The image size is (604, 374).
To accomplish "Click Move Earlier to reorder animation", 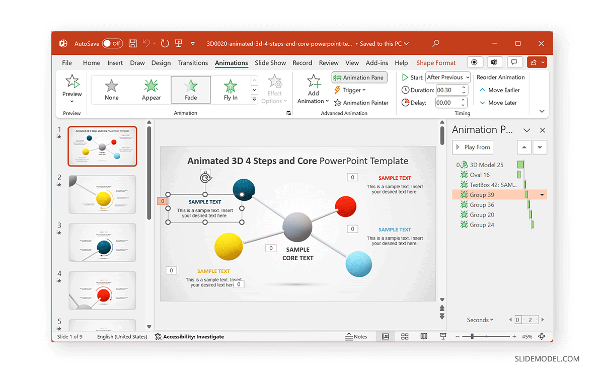I will (x=501, y=90).
